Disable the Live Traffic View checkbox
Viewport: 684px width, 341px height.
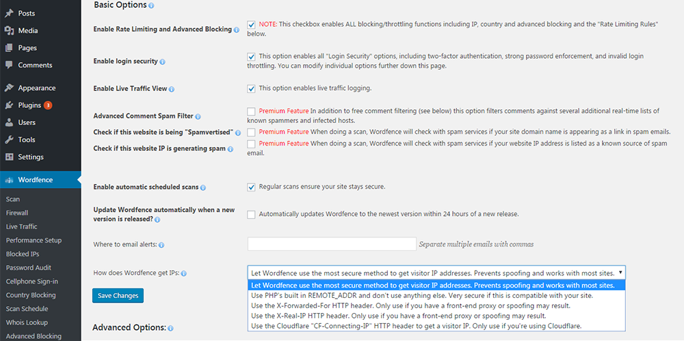(x=251, y=89)
